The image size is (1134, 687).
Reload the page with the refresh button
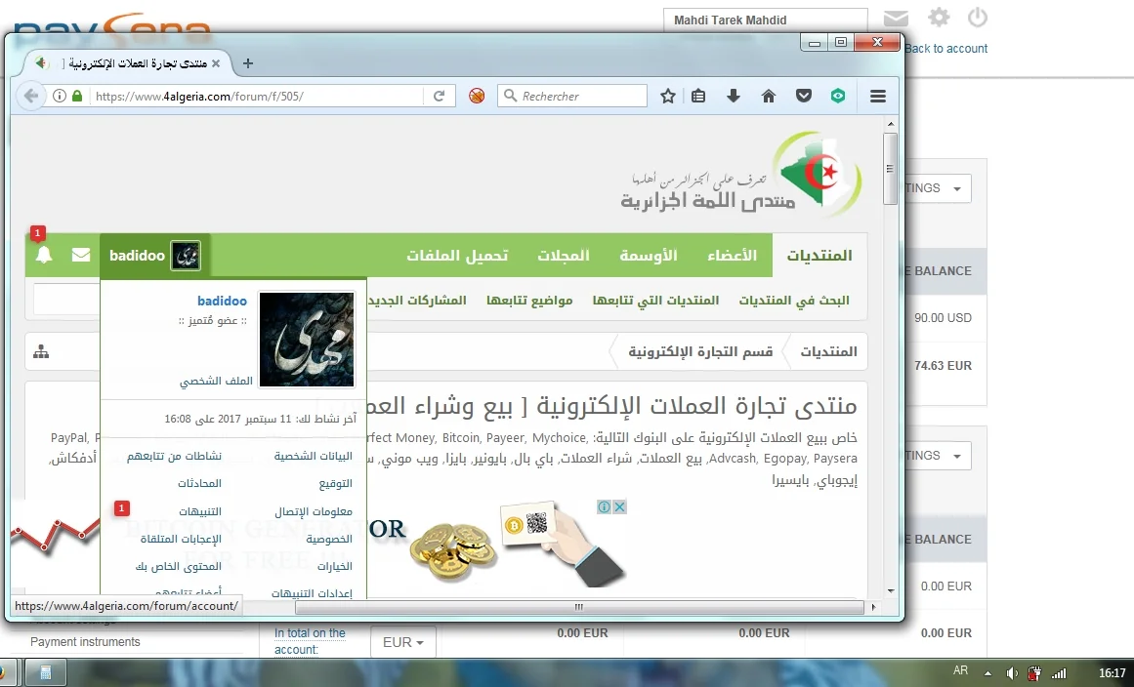coord(440,96)
